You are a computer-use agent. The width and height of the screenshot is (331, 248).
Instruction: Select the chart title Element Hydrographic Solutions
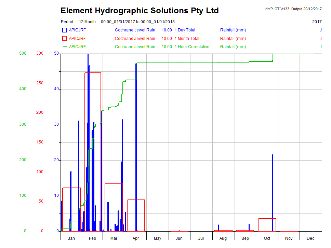point(140,11)
